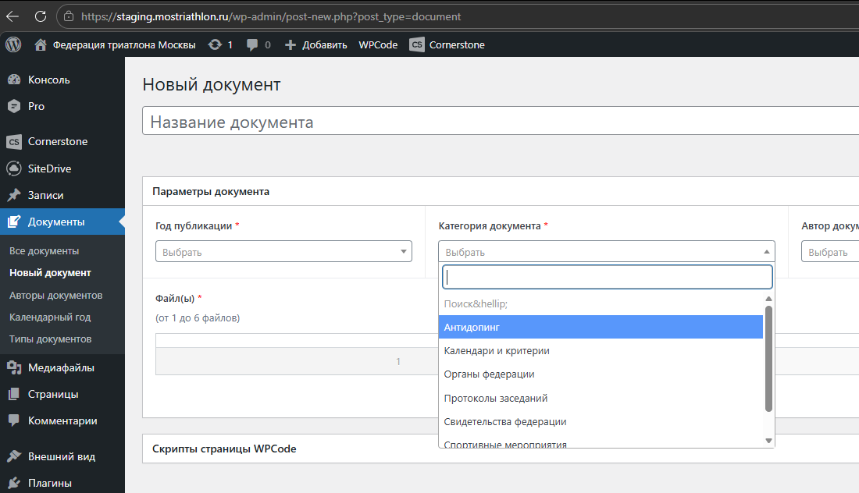Click the category list scrollbar down arrow

[x=768, y=441]
